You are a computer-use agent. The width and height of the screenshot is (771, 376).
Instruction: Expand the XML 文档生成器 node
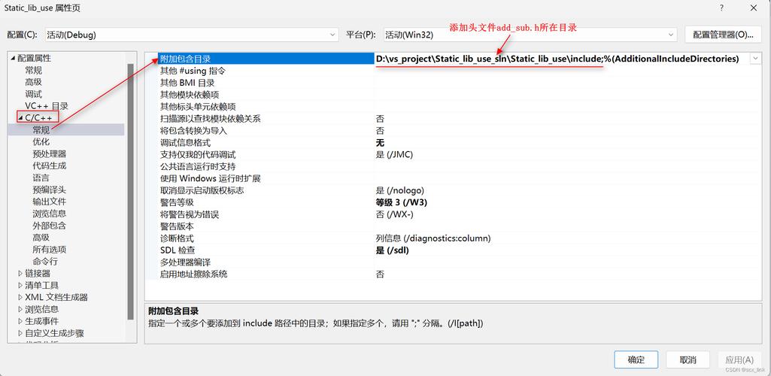[20, 297]
